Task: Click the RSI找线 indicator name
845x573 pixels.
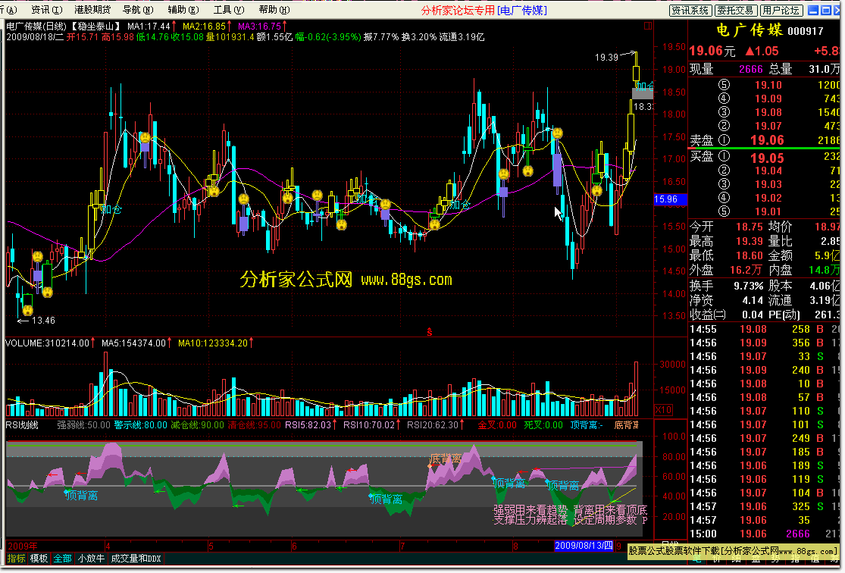Action: pos(22,424)
